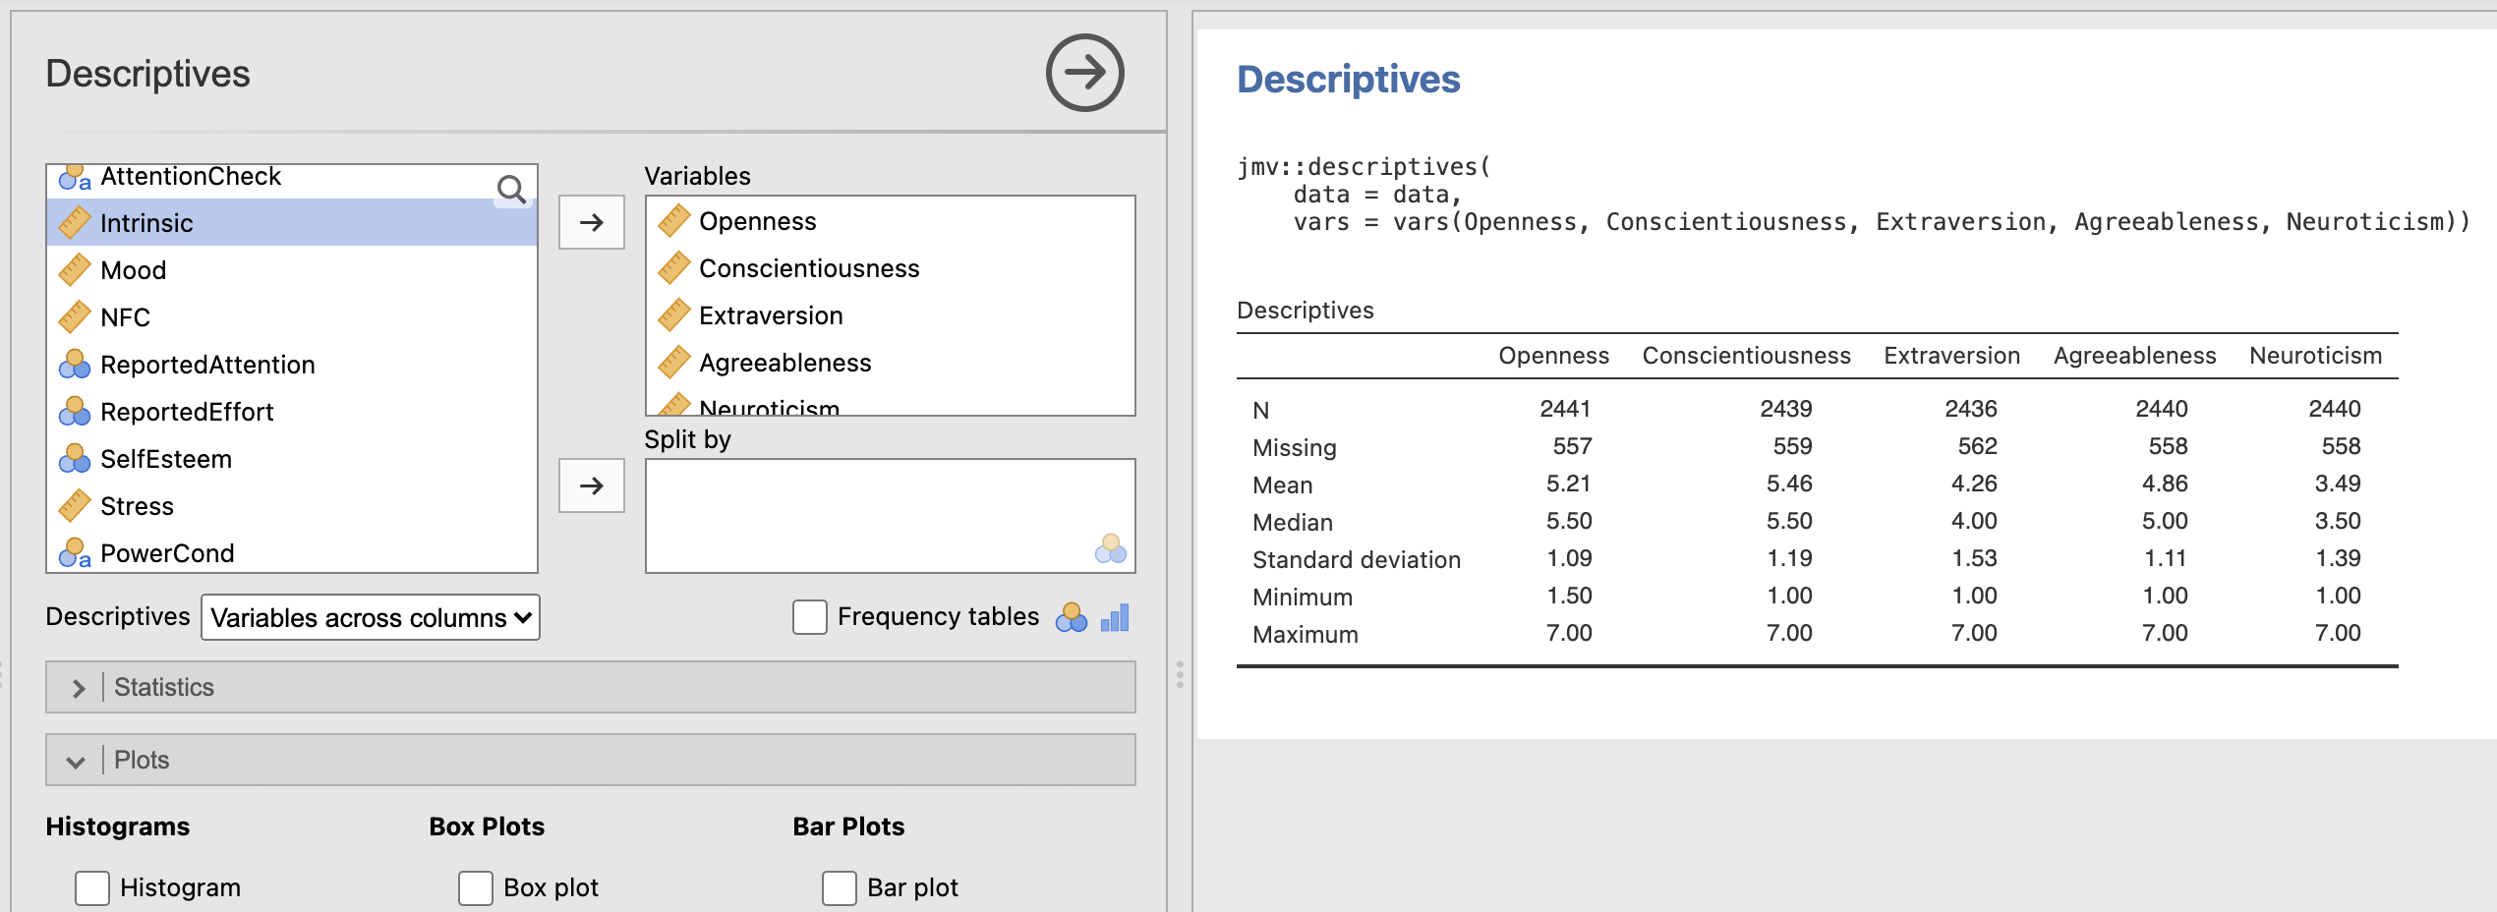Click the Openness N value 2441
The width and height of the screenshot is (2497, 912).
(x=1565, y=409)
